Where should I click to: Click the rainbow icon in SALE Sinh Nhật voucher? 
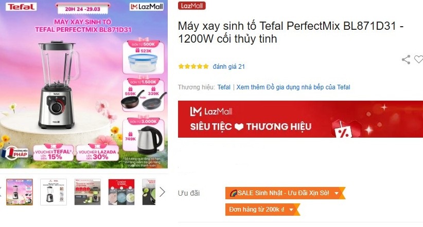233,193
